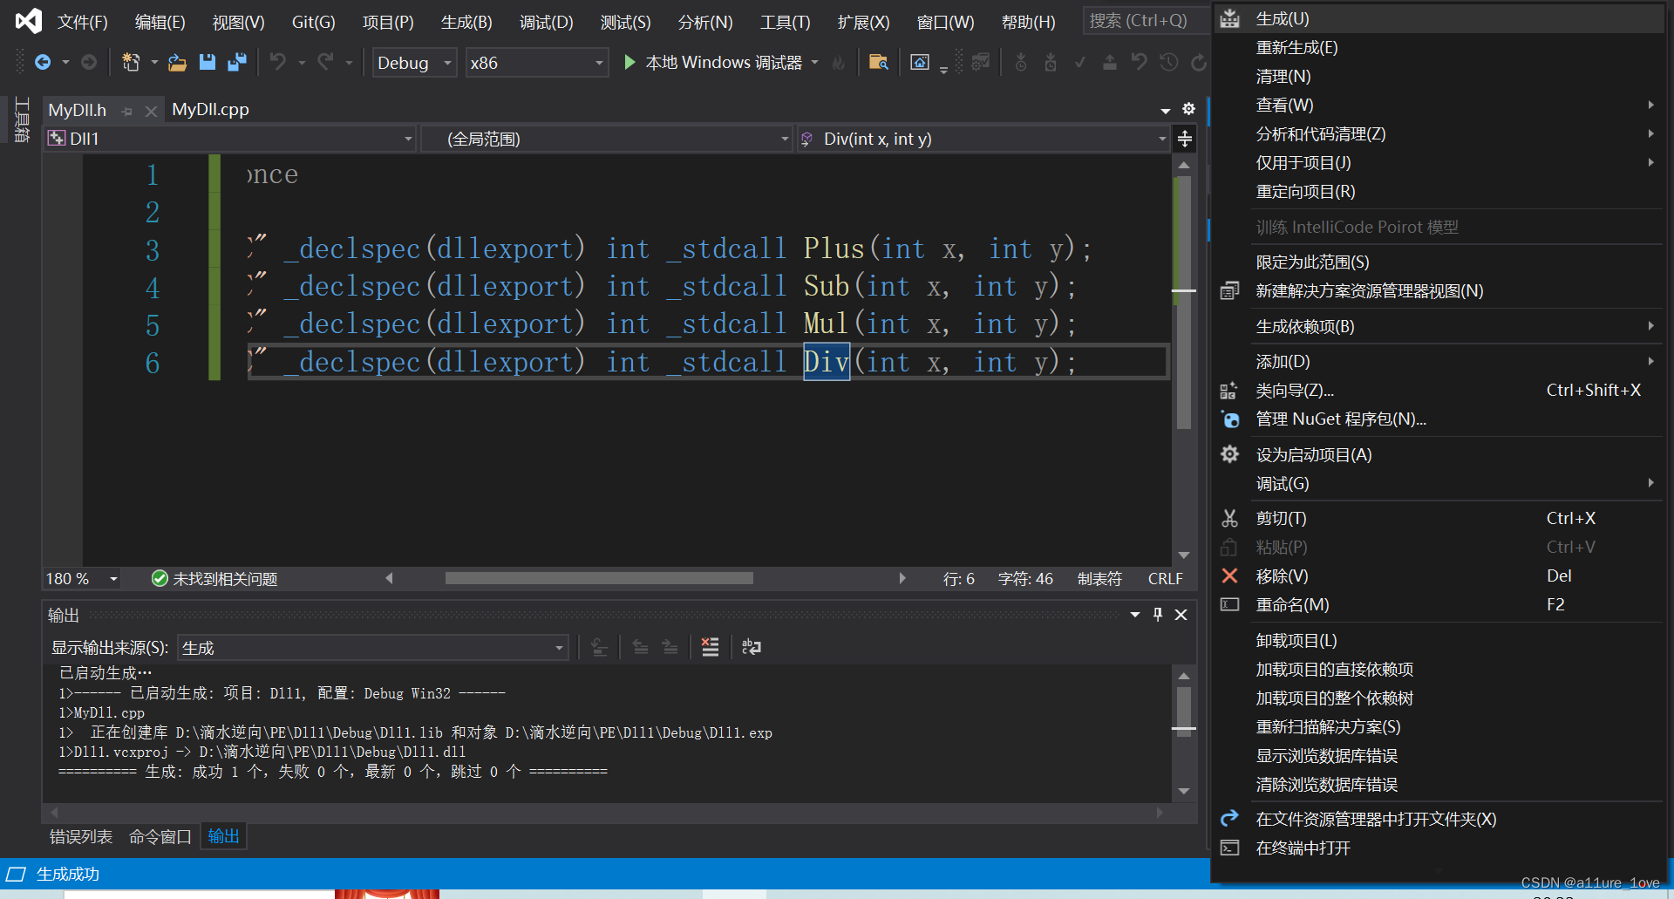Click the code editor vertical scrollbar thumb

pos(1183,303)
